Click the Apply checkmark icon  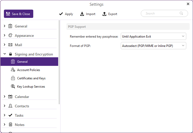pos(61,14)
